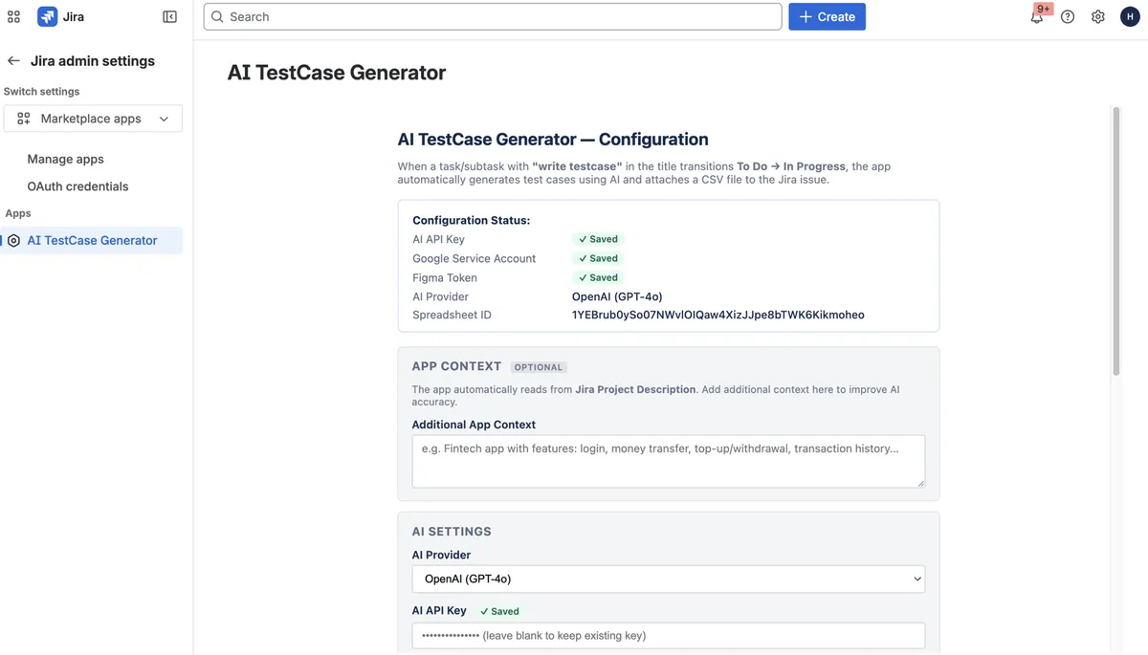Screen dimensions: 1148x655
Task: Open the settings gear icon
Action: [1098, 17]
